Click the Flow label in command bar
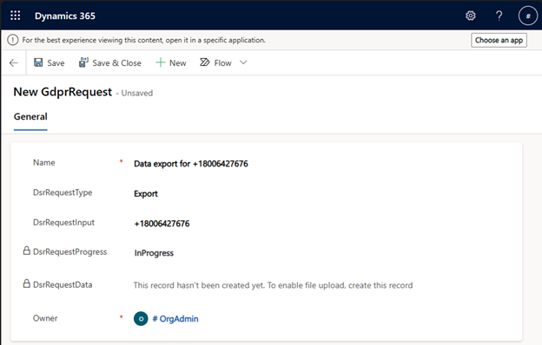Viewport: 542px width, 345px height. pos(222,62)
